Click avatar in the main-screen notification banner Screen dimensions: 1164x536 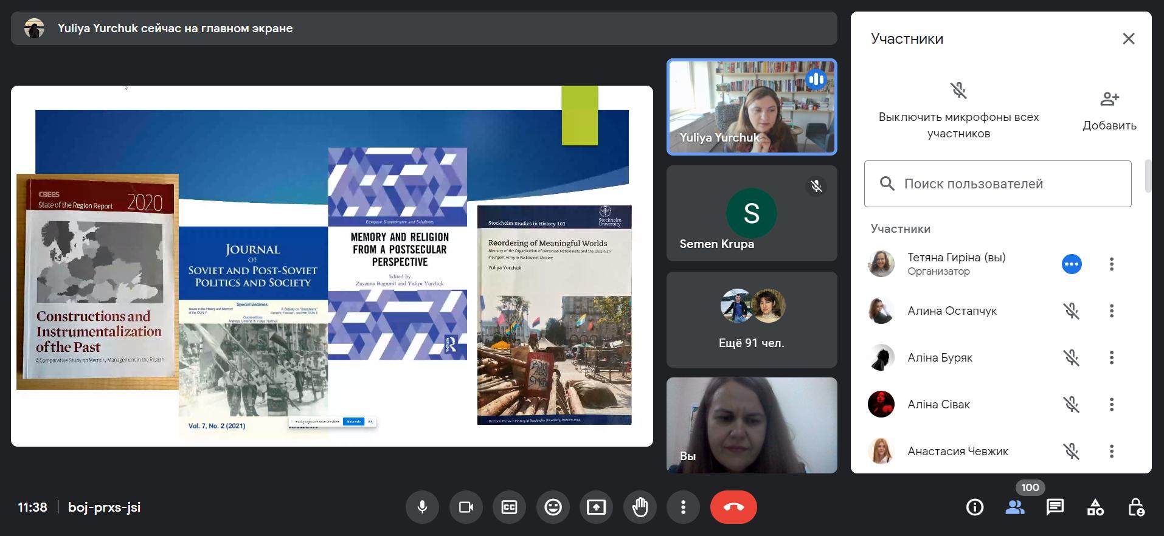click(x=34, y=28)
